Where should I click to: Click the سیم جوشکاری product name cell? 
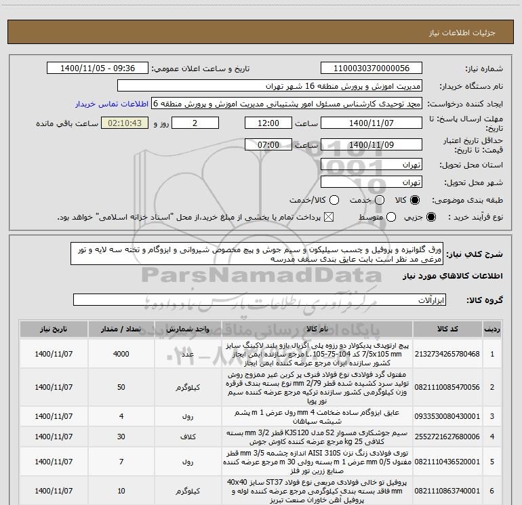[x=317, y=437]
